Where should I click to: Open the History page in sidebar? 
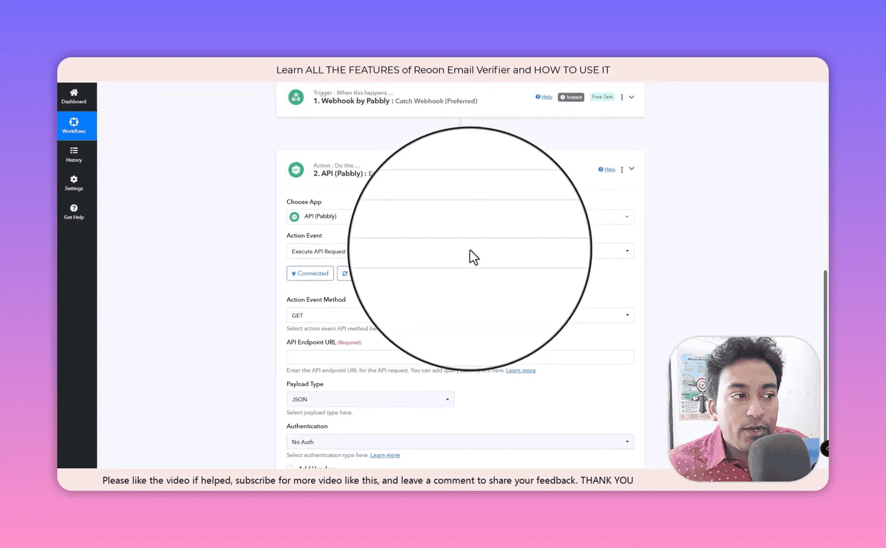click(x=74, y=154)
